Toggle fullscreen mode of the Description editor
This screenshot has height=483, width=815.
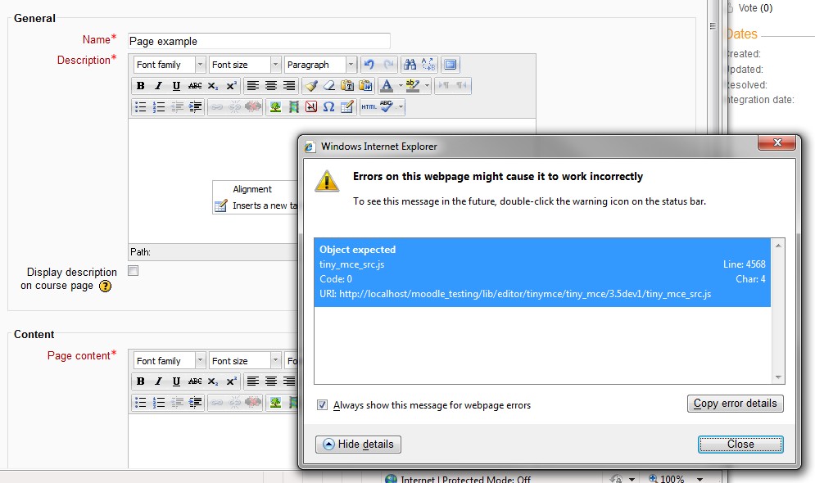point(451,65)
